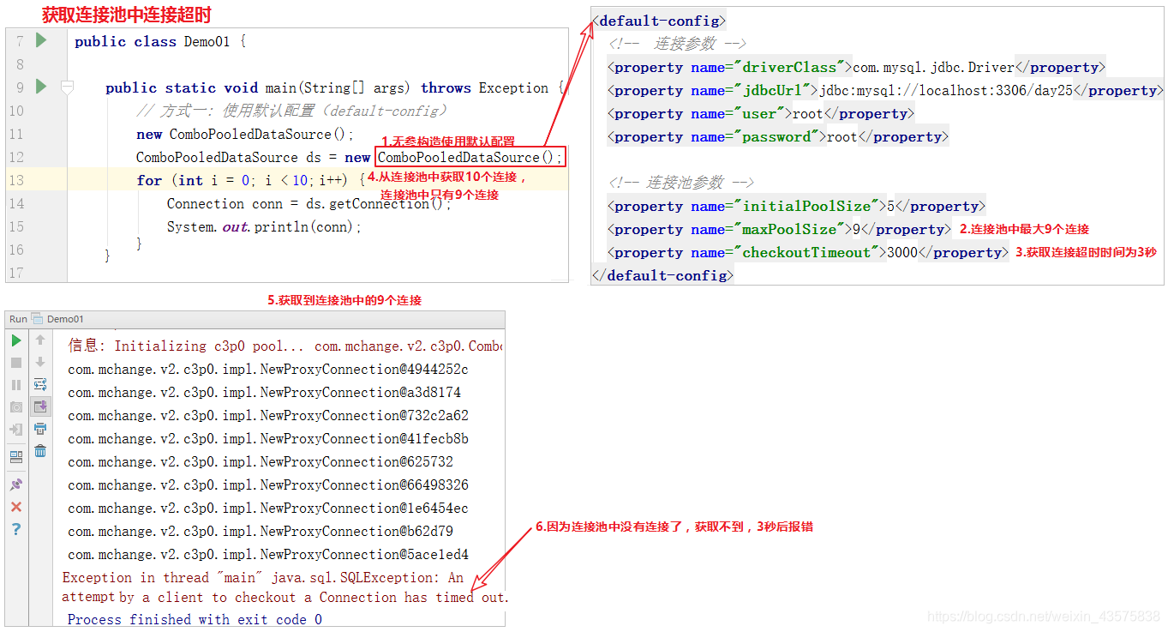This screenshot has width=1168, height=632.
Task: Click the run gutter icon beside main method
Action: tap(40, 87)
